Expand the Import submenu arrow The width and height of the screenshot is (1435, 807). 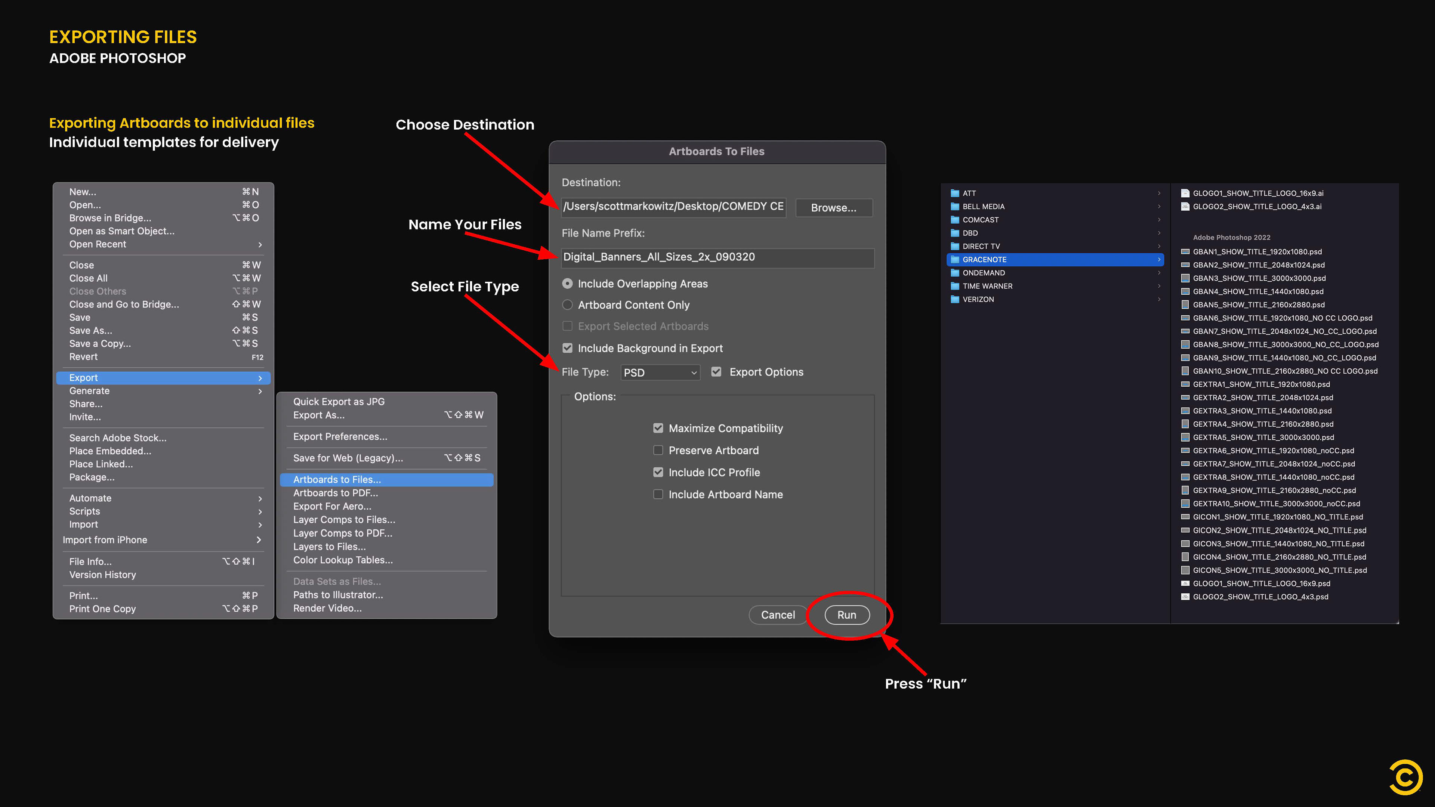tap(260, 525)
